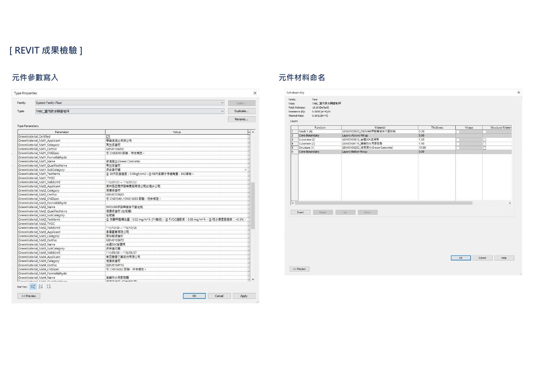Toggle GreenMaterial_Certified checkbox
The height and width of the screenshot is (378, 535).
[x=108, y=137]
